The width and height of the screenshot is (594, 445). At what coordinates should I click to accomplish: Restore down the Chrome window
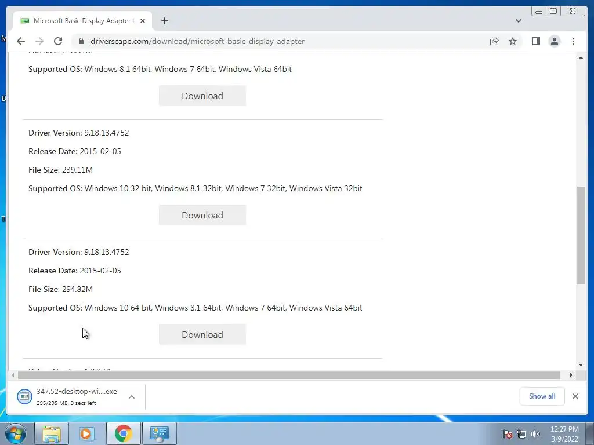point(553,12)
